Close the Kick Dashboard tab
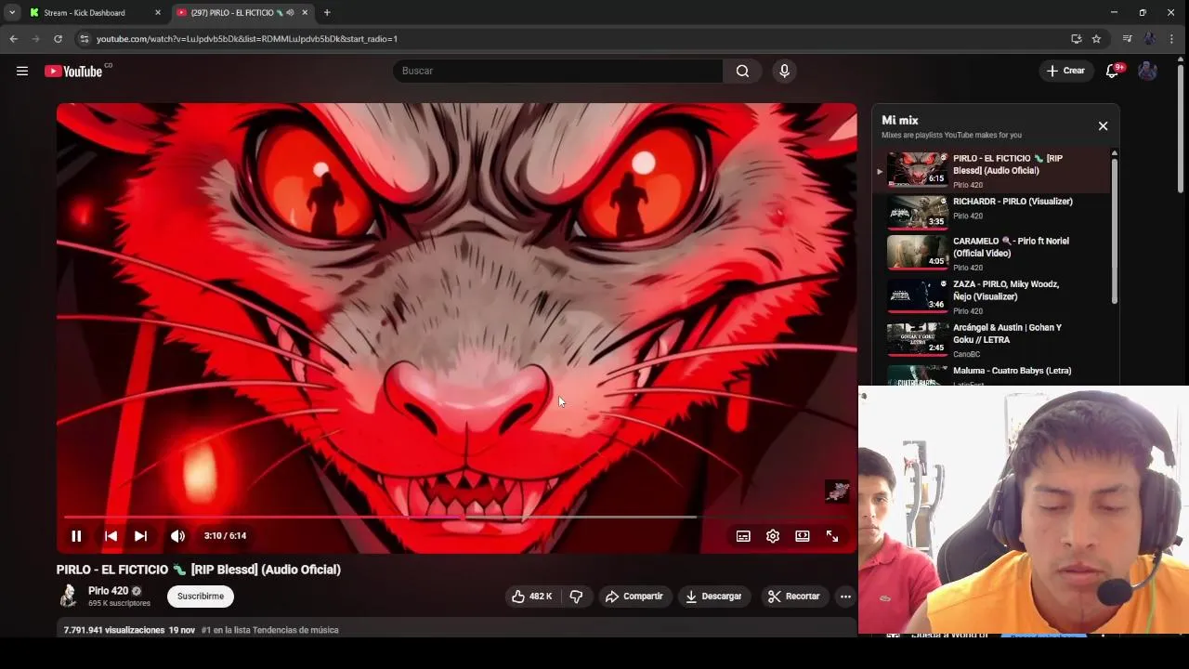Viewport: 1189px width, 669px height. coord(158,13)
